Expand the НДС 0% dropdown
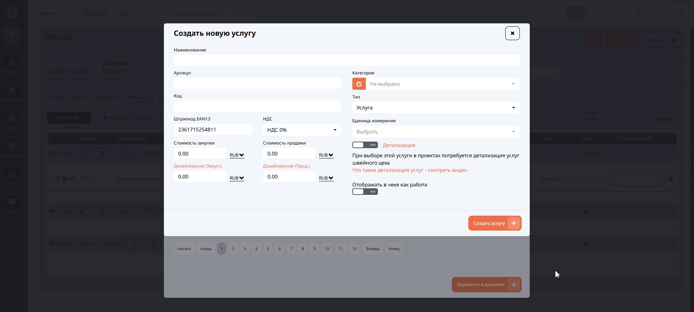 tap(302, 130)
